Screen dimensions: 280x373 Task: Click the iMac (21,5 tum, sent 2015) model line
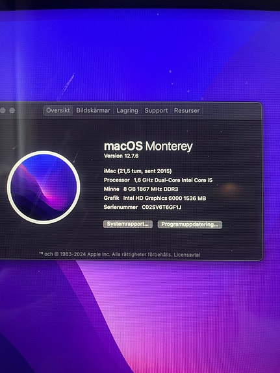[x=138, y=171]
